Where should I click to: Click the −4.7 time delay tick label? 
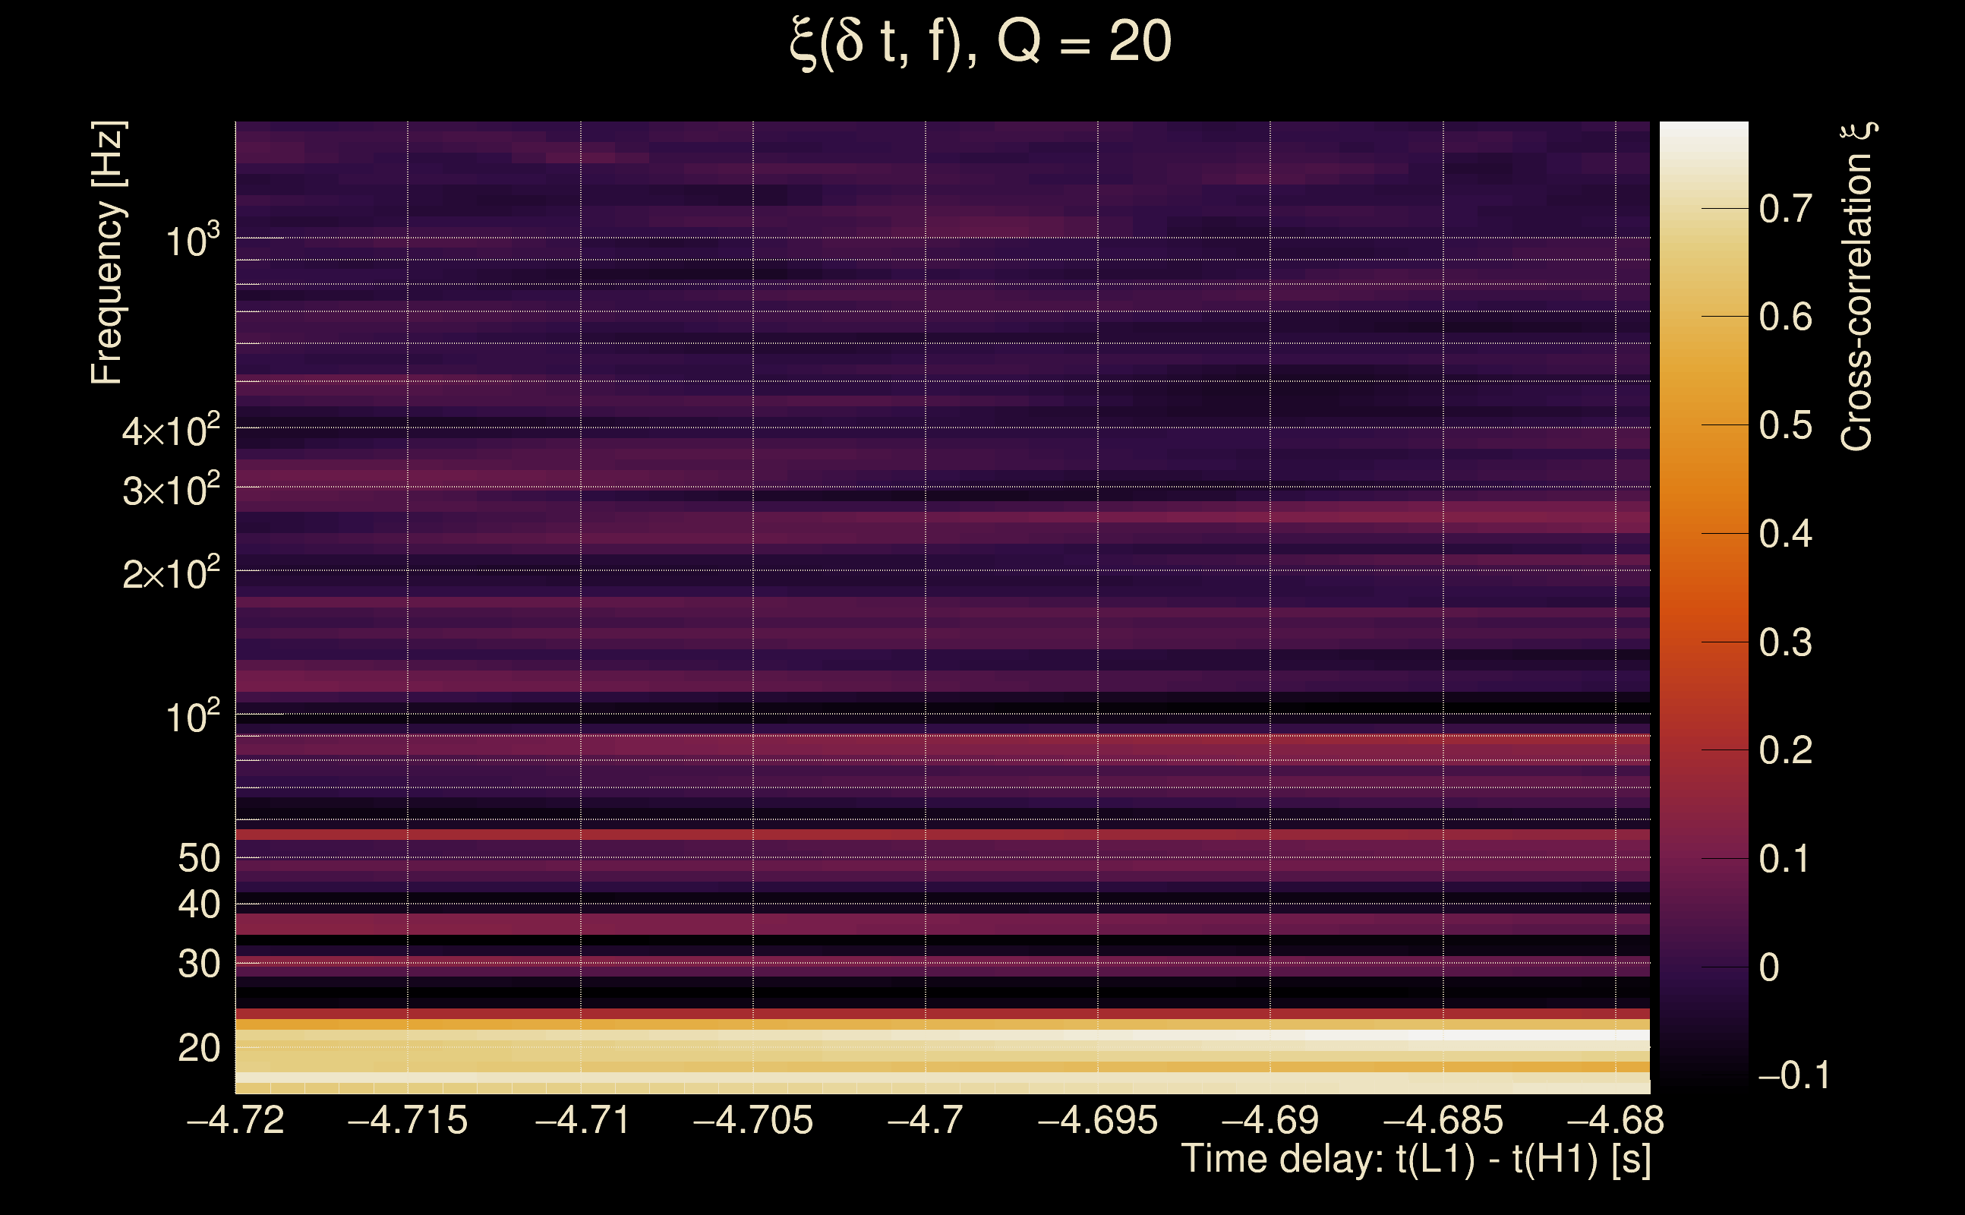tap(926, 1121)
